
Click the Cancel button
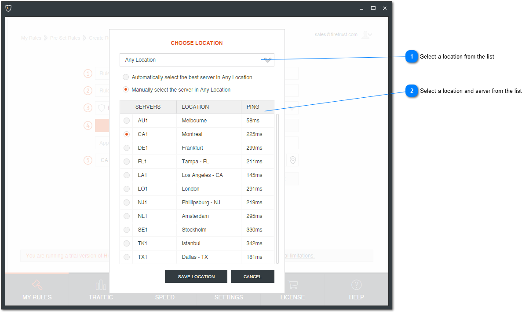coord(252,276)
